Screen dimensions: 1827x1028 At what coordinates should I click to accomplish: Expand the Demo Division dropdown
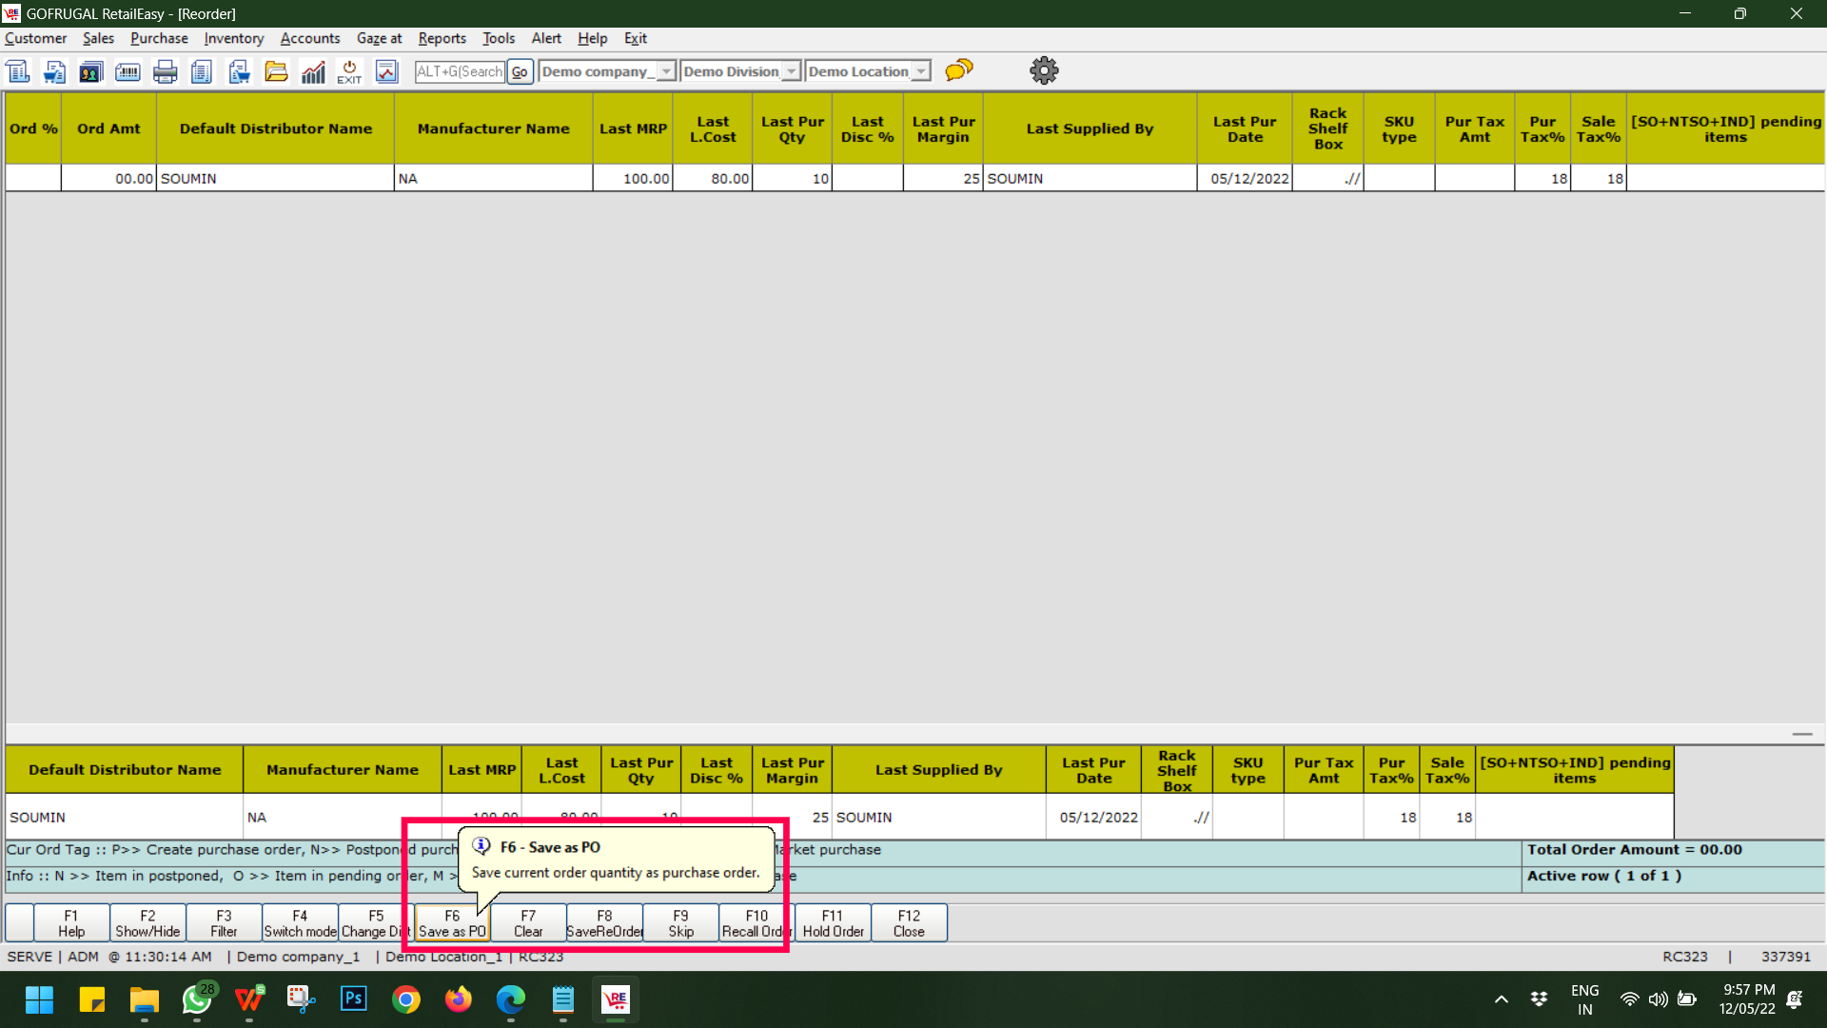pos(791,71)
